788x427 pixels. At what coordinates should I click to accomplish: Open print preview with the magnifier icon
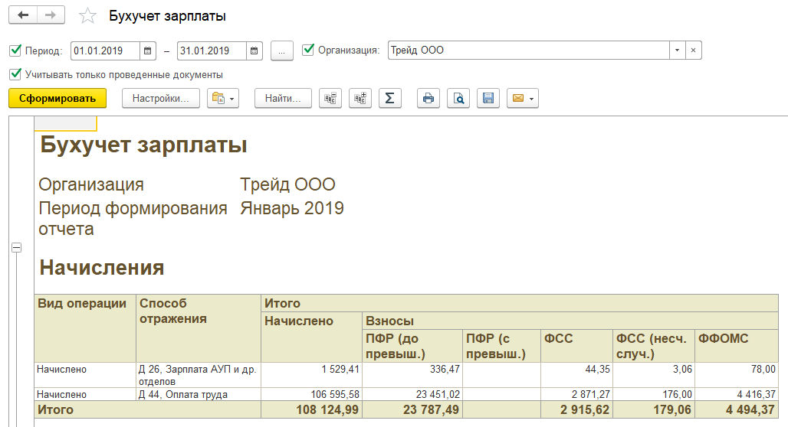point(458,98)
